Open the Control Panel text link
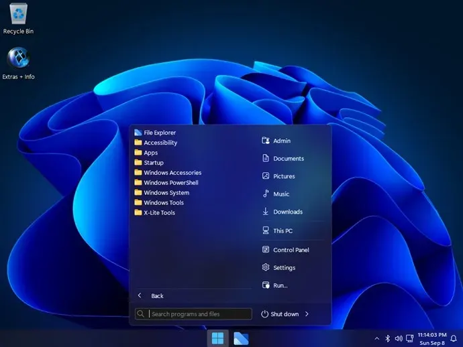 point(291,250)
